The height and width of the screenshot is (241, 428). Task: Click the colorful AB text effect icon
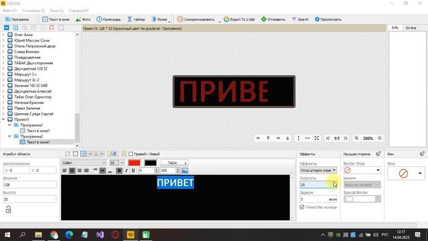coord(112,154)
